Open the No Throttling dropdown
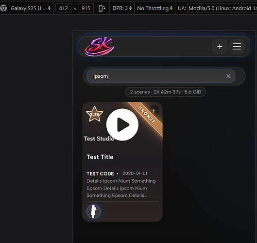257x243 pixels. pos(154,8)
